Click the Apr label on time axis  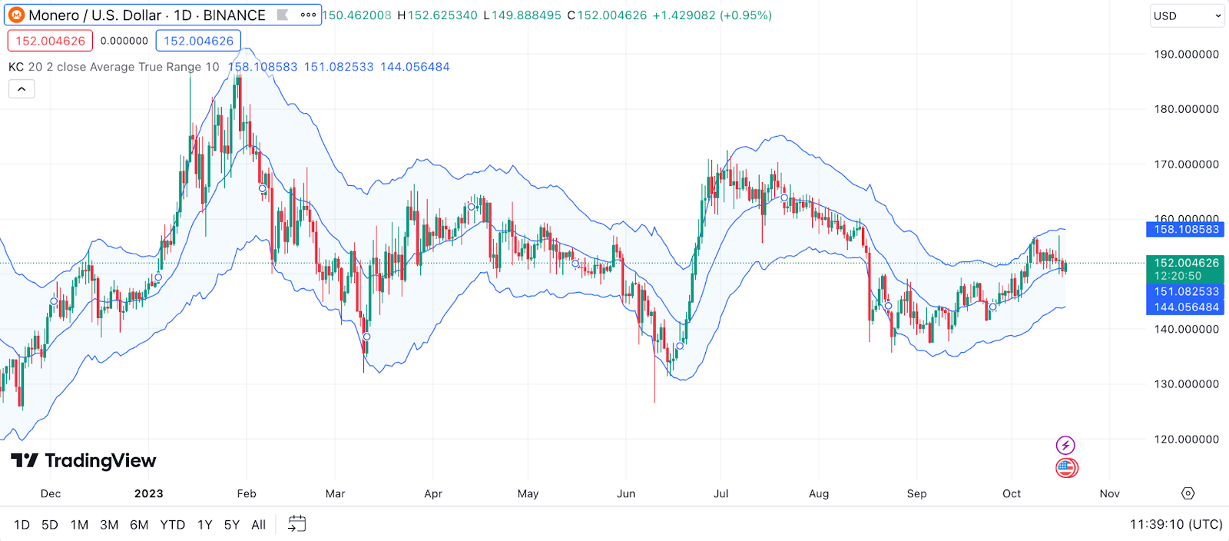click(433, 493)
